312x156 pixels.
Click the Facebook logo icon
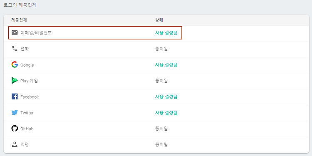(15, 97)
